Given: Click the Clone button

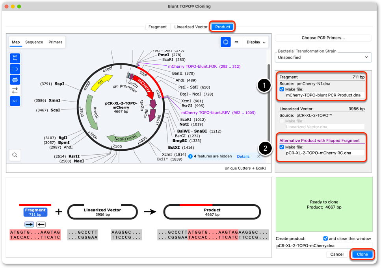Looking at the screenshot, I should point(362,254).
